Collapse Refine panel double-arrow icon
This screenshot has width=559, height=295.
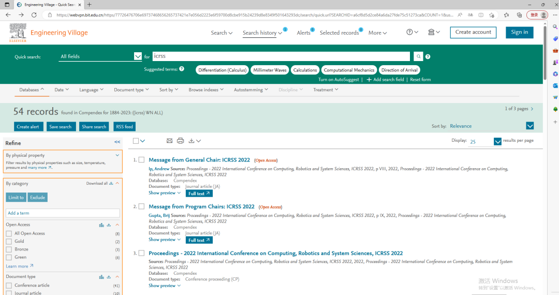[x=117, y=142]
